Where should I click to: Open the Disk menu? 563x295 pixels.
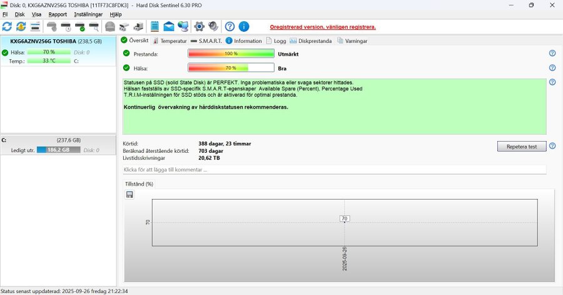click(x=20, y=14)
